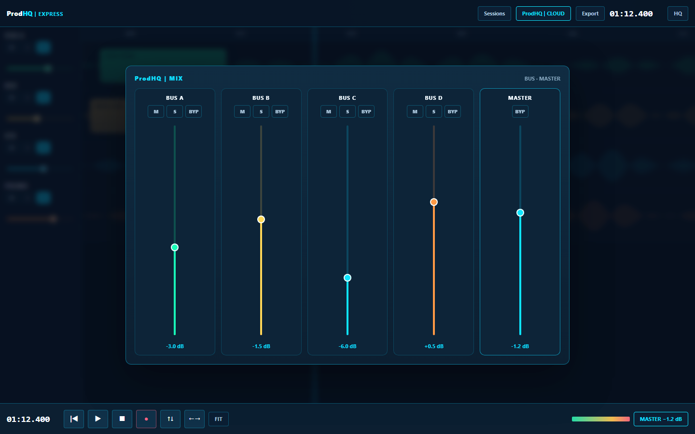Click the BUS D channel label
This screenshot has height=434, width=695.
click(434, 98)
